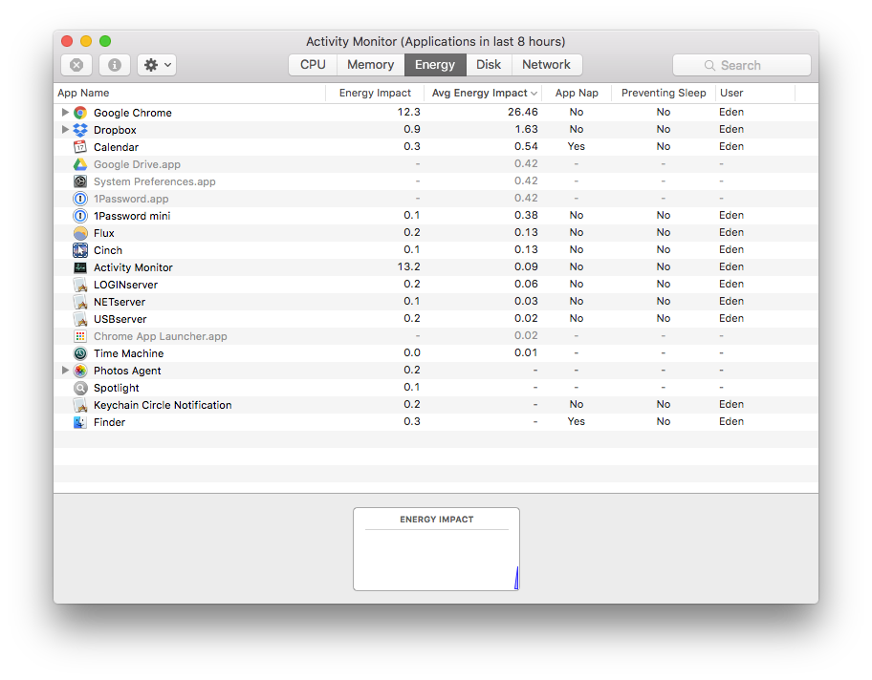
Task: Expand the Google Chrome disclosure triangle
Action: 65,113
